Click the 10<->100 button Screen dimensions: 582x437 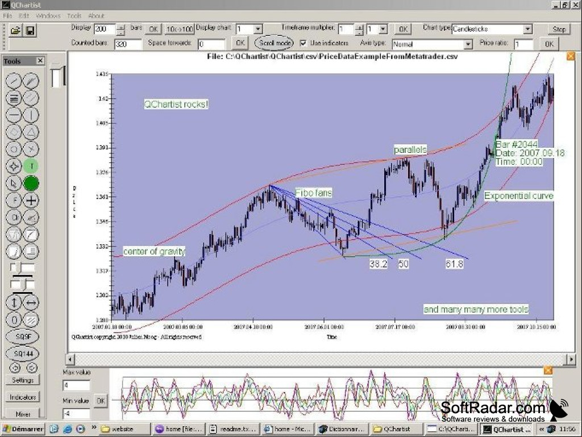pos(180,29)
